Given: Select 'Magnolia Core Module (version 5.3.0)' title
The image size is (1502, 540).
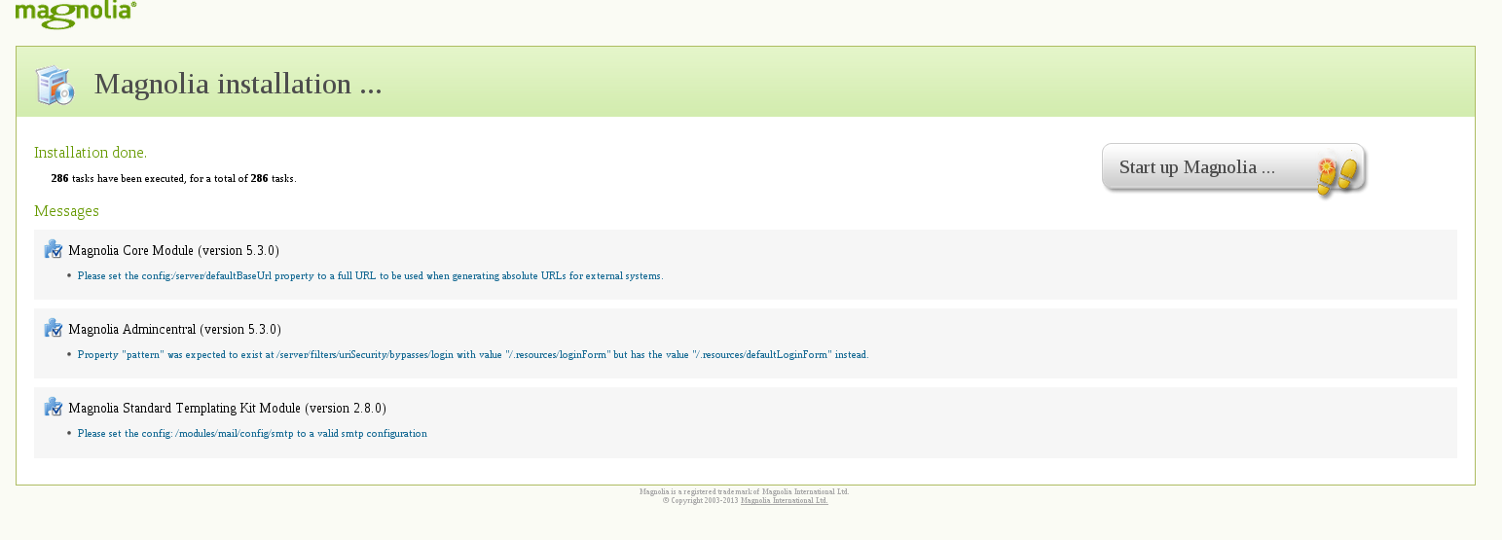Looking at the screenshot, I should point(174,251).
